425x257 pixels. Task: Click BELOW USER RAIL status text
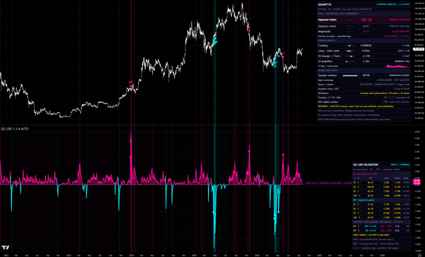(x=401, y=31)
